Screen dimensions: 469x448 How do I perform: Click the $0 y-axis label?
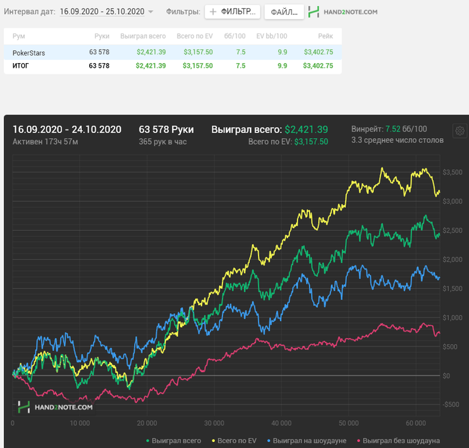pos(446,376)
